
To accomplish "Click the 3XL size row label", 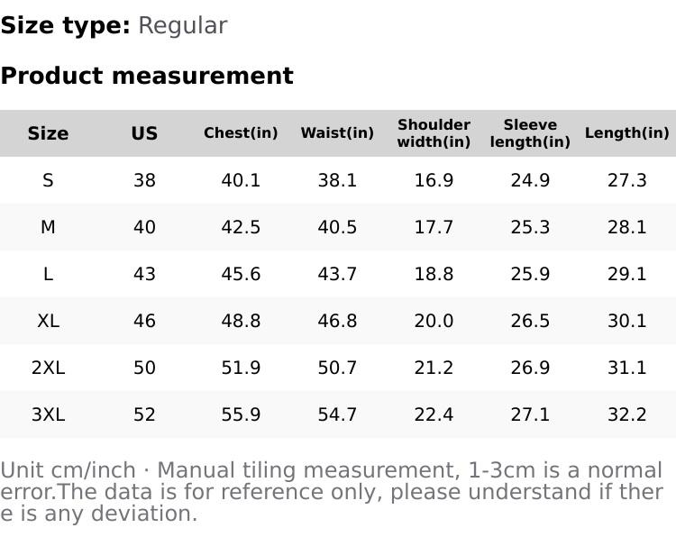I will [48, 414].
